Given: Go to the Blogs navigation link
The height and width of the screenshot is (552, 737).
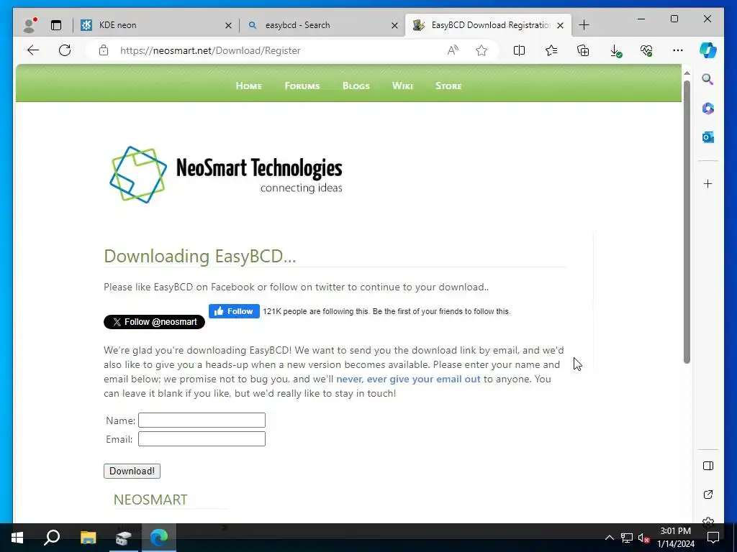Looking at the screenshot, I should (356, 86).
